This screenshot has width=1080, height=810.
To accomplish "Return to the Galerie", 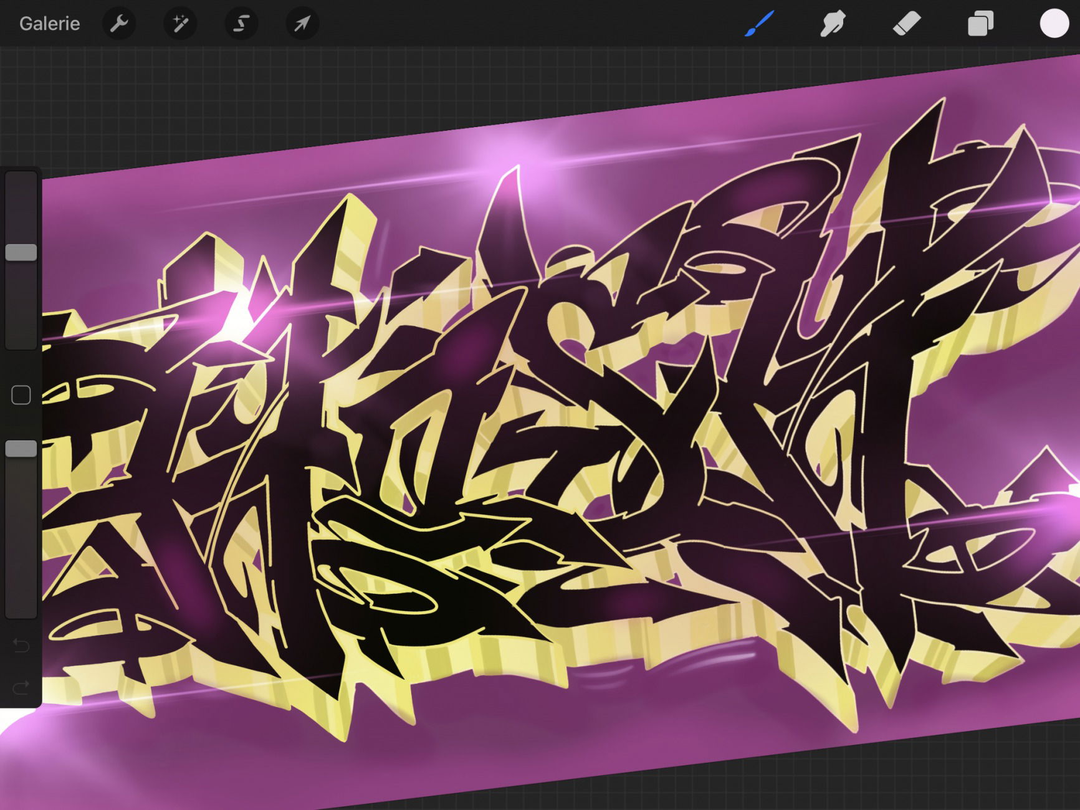I will click(x=50, y=24).
